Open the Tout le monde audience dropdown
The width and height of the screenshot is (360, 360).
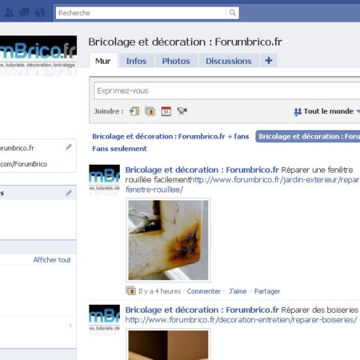(x=327, y=111)
